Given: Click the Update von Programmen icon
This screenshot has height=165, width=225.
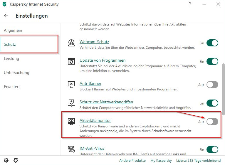Looking at the screenshot, I should [x=71, y=61].
